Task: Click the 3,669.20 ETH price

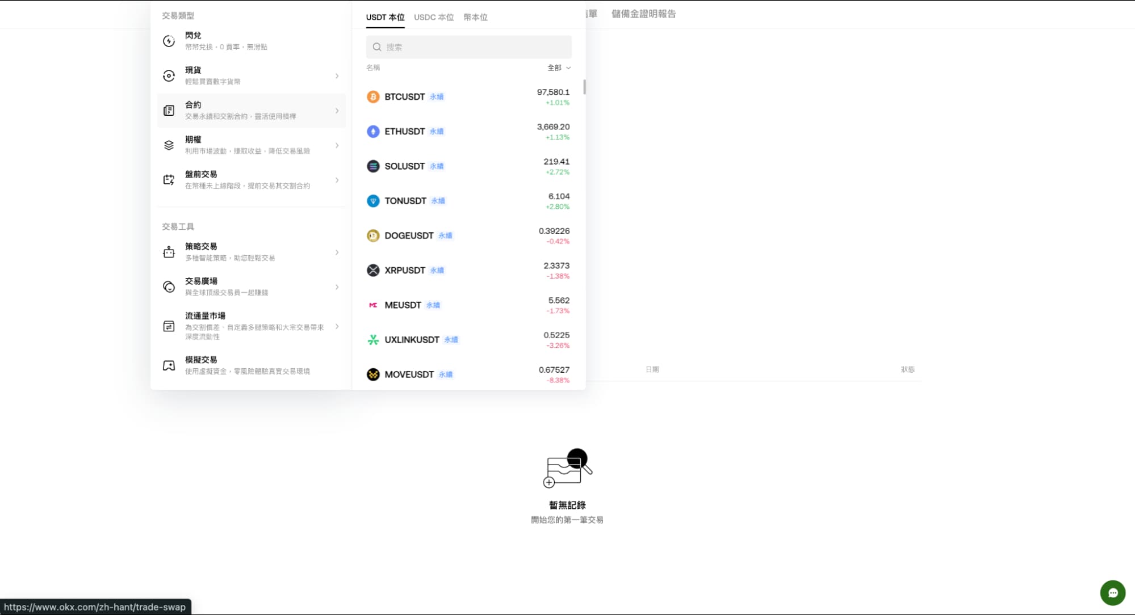Action: click(x=553, y=127)
